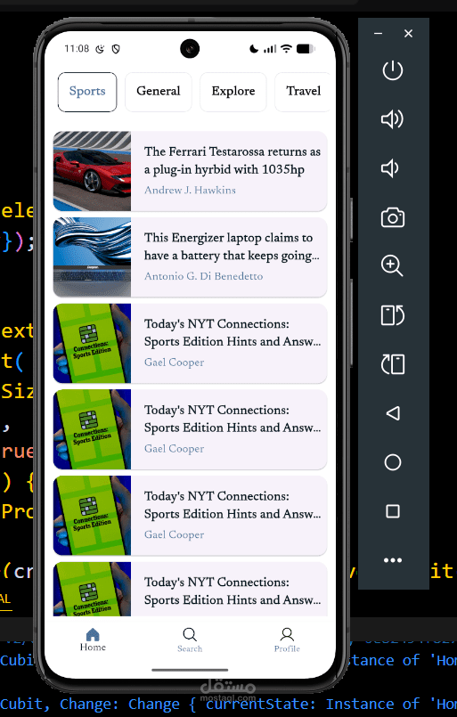Tap the gesture navigation bar handle
The image size is (457, 717).
point(190,671)
